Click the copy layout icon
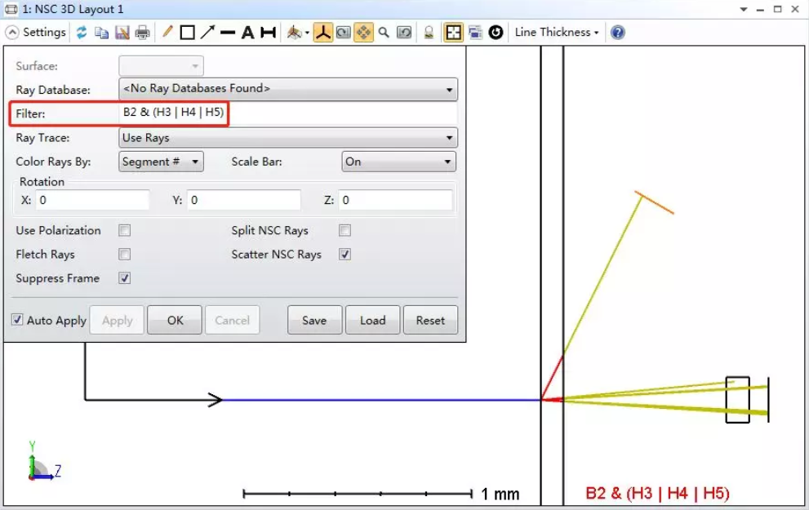The image size is (809, 510). point(101,33)
